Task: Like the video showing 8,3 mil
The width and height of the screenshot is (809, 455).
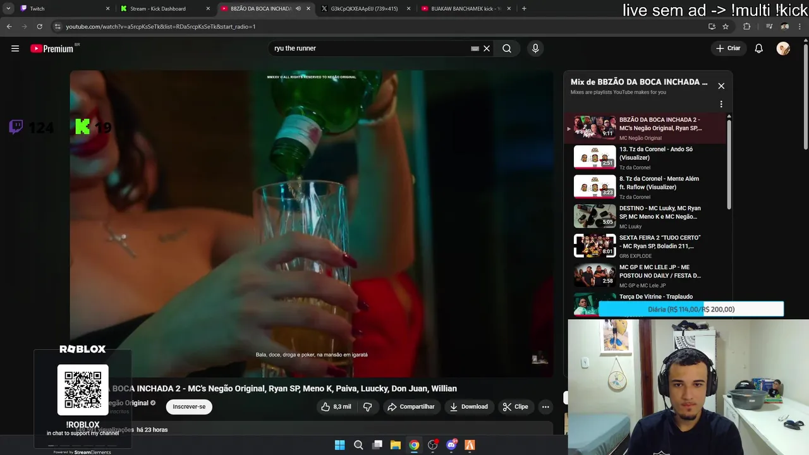Action: [336, 407]
